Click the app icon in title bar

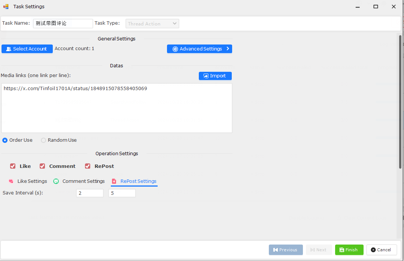pyautogui.click(x=6, y=7)
